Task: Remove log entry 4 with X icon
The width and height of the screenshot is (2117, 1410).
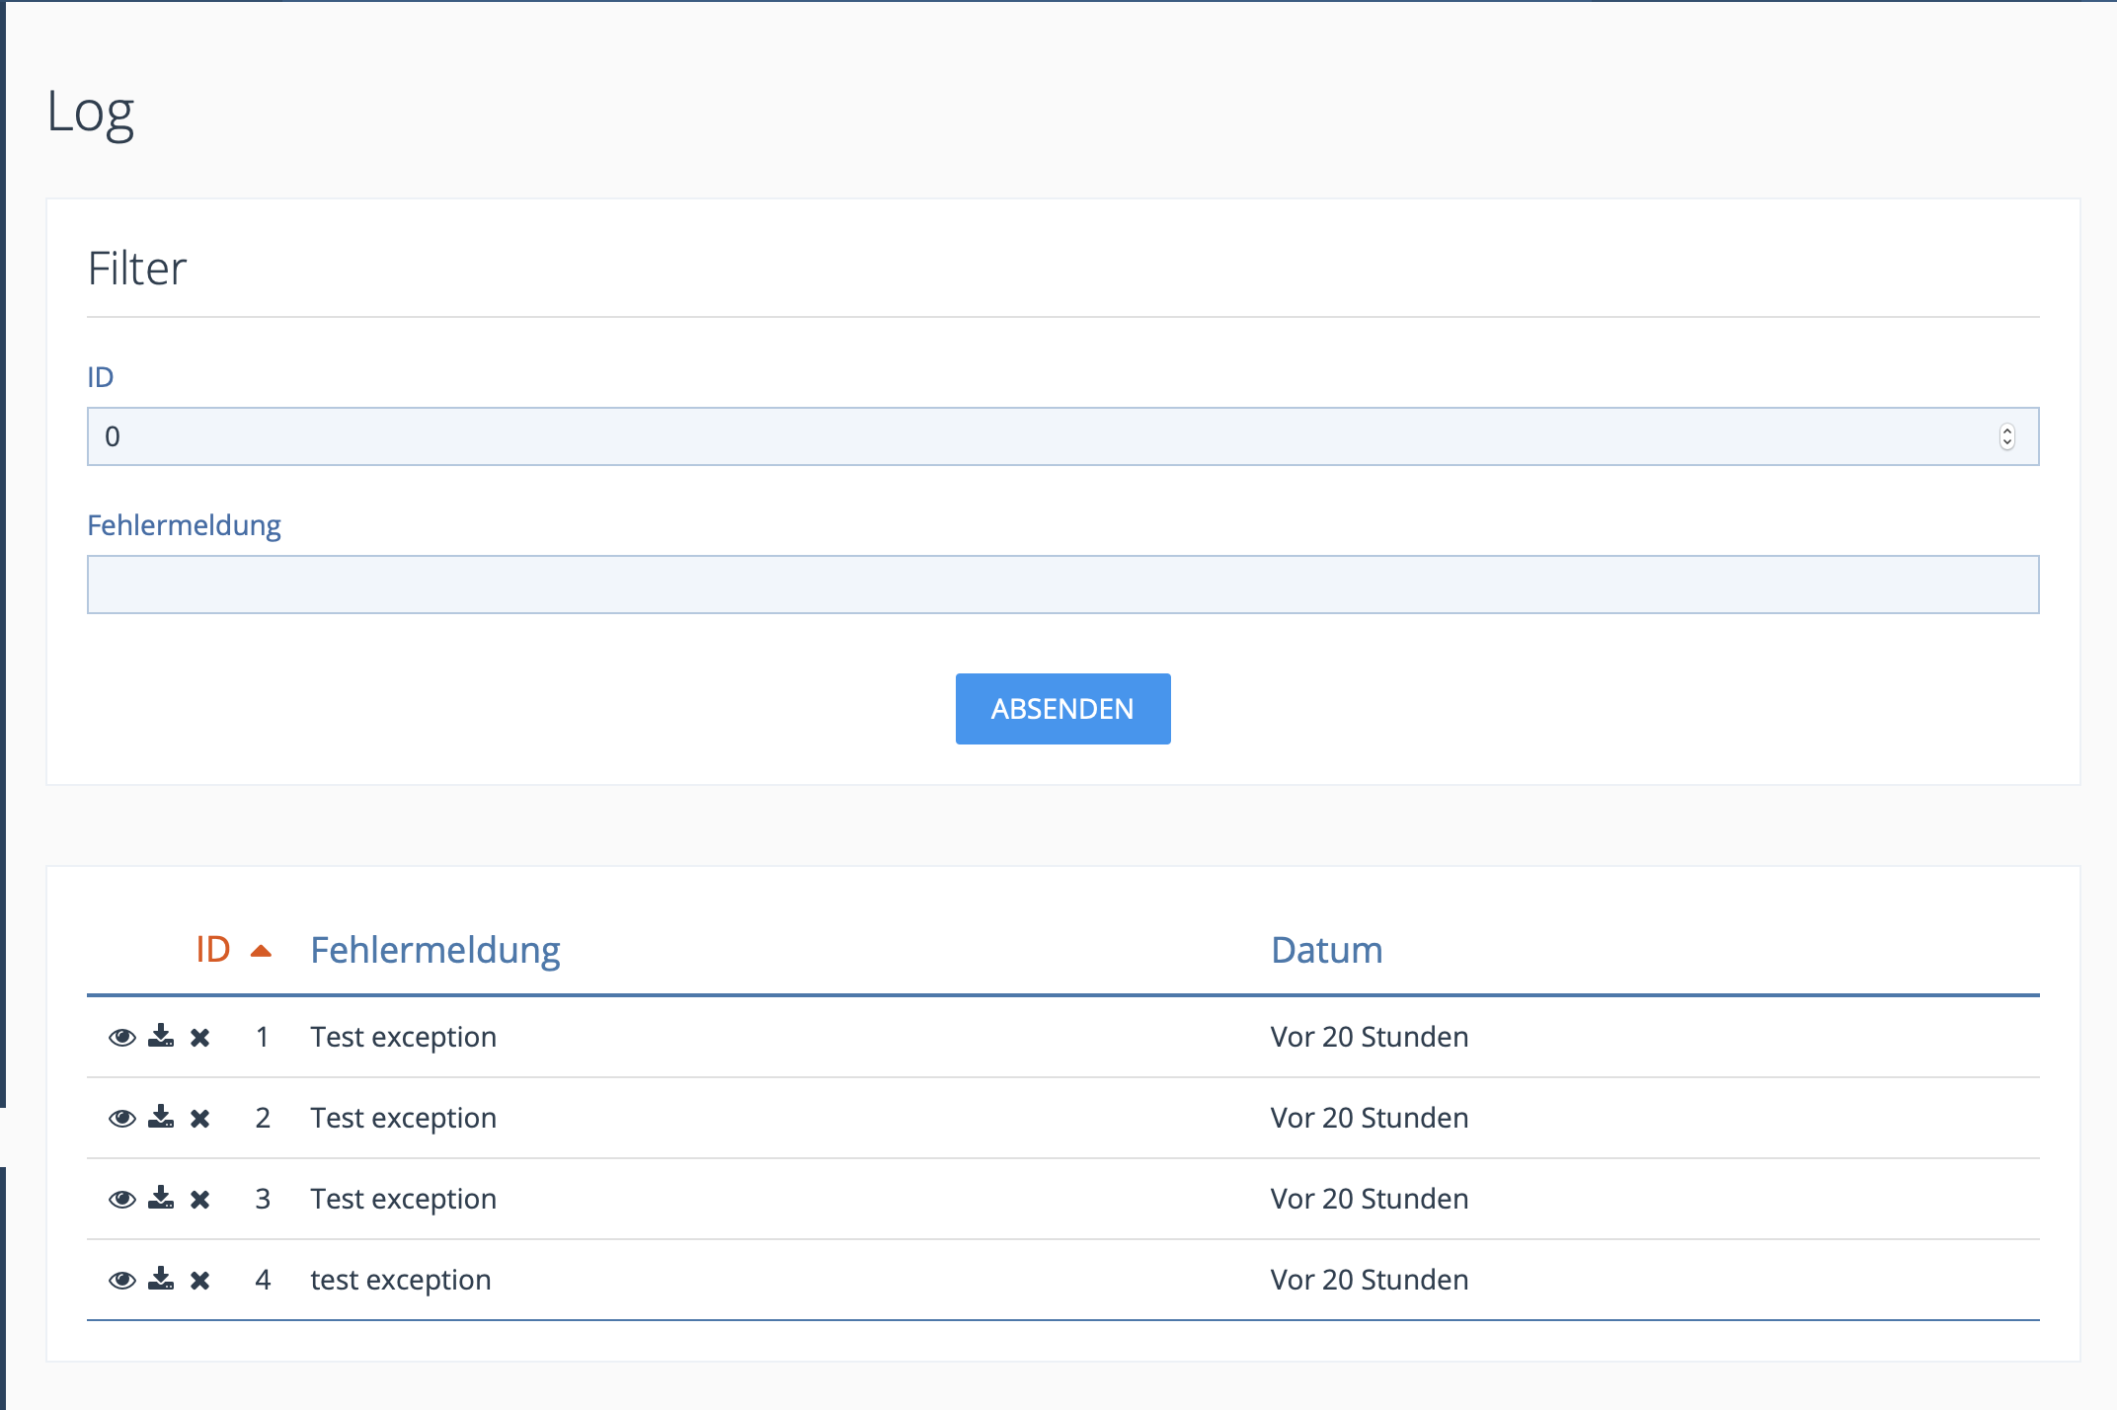Action: point(200,1280)
